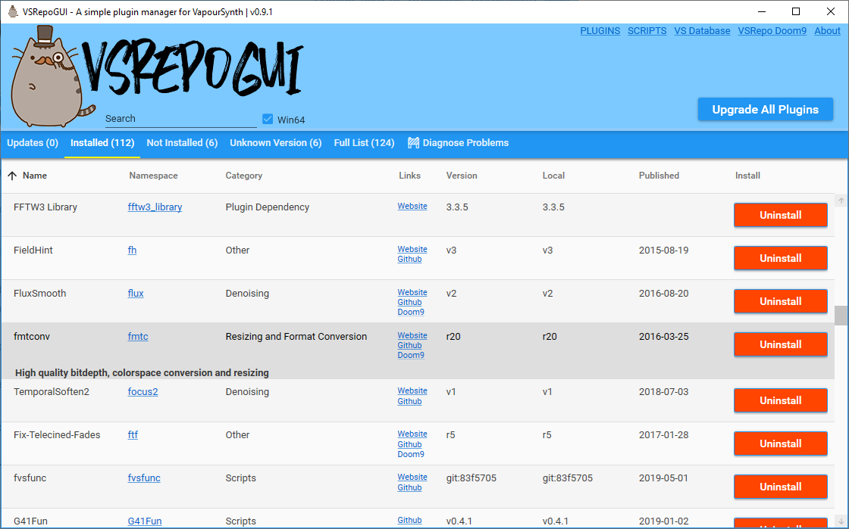Click the app icon in the title bar
Screen dimensions: 849x529
pos(13,11)
